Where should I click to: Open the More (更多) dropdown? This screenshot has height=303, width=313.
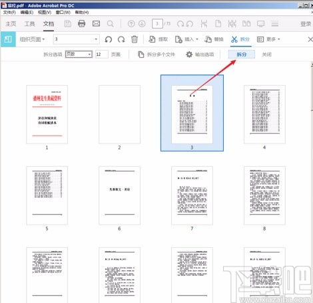pyautogui.click(x=268, y=39)
